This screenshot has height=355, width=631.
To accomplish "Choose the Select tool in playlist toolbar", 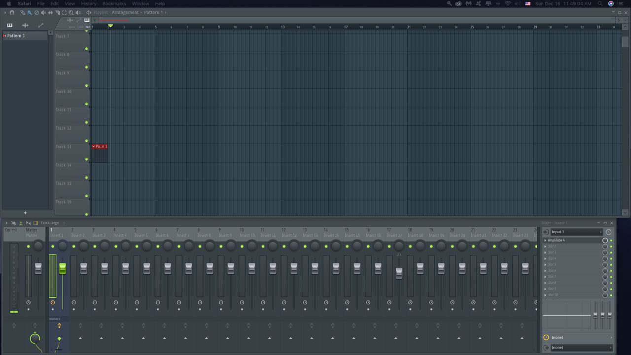I will pyautogui.click(x=64, y=12).
